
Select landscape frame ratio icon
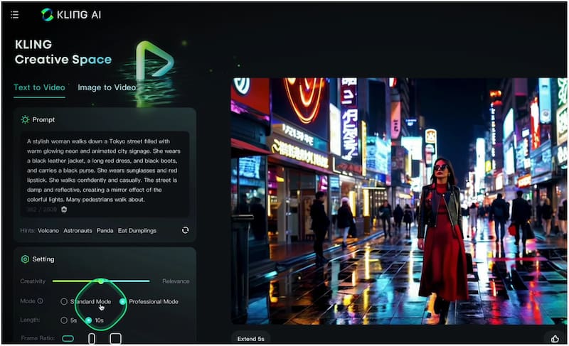tap(68, 338)
